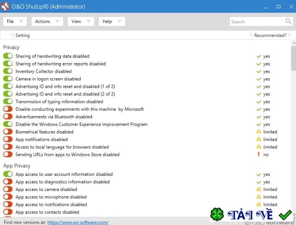Enable Disable conducting experiments by Microsoft switch
296x225 pixels.
[8, 109]
